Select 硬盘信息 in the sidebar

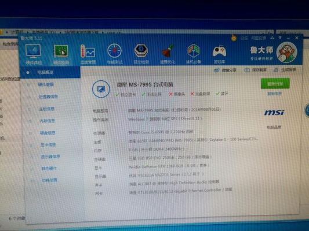tap(48, 133)
